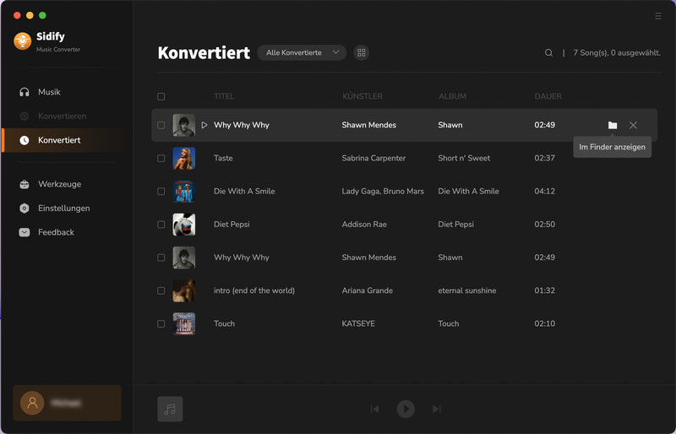
Task: Sort by DAUER column header
Action: (548, 96)
